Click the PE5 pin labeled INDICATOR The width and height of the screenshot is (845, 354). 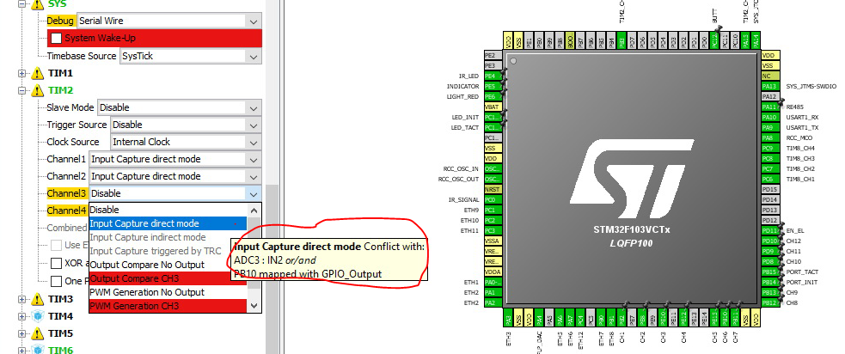click(x=493, y=86)
